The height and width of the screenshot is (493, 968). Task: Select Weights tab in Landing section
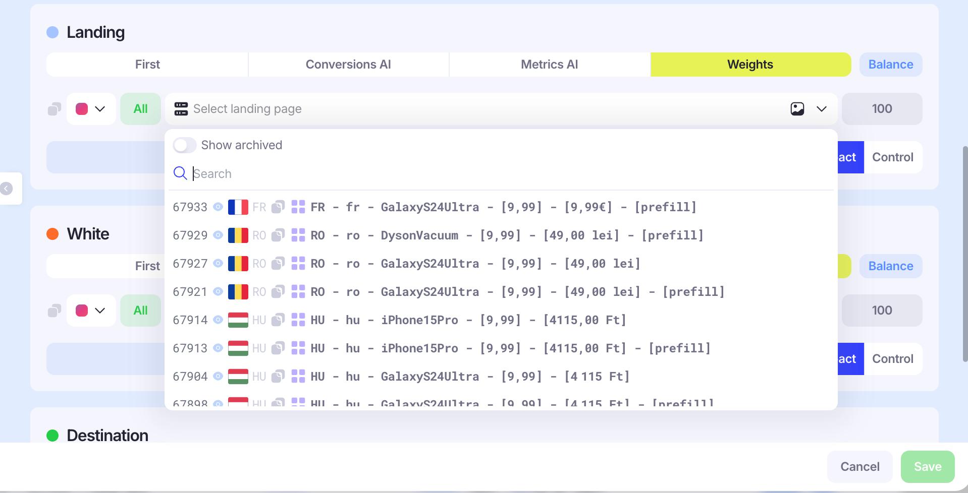750,65
